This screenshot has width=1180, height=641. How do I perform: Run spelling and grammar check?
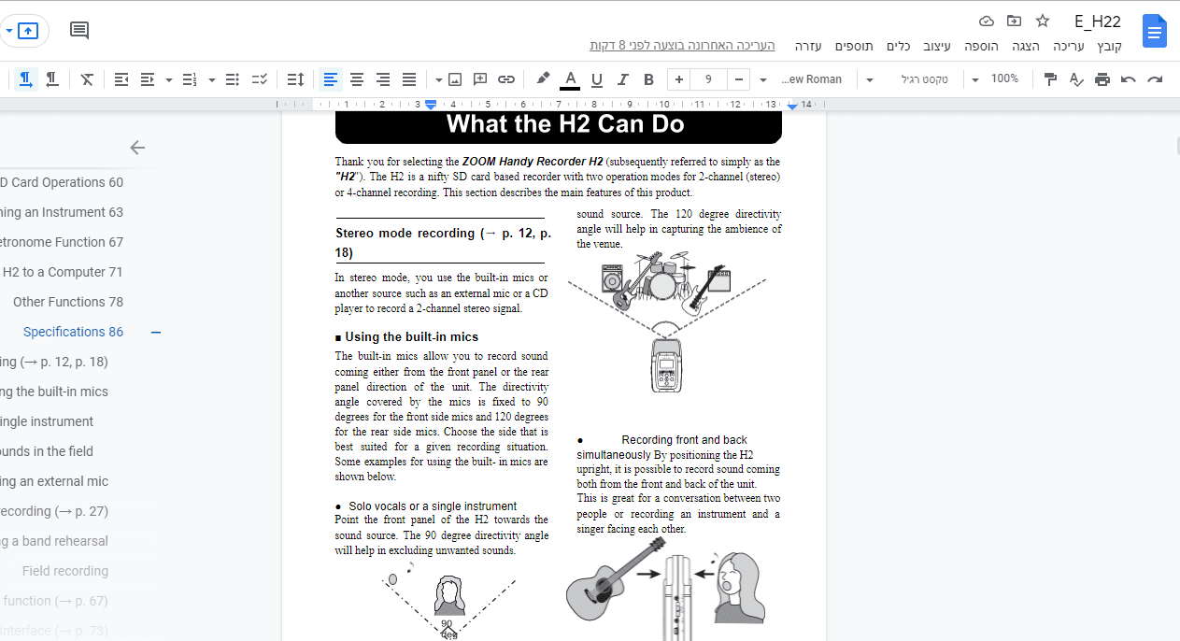tap(1076, 79)
